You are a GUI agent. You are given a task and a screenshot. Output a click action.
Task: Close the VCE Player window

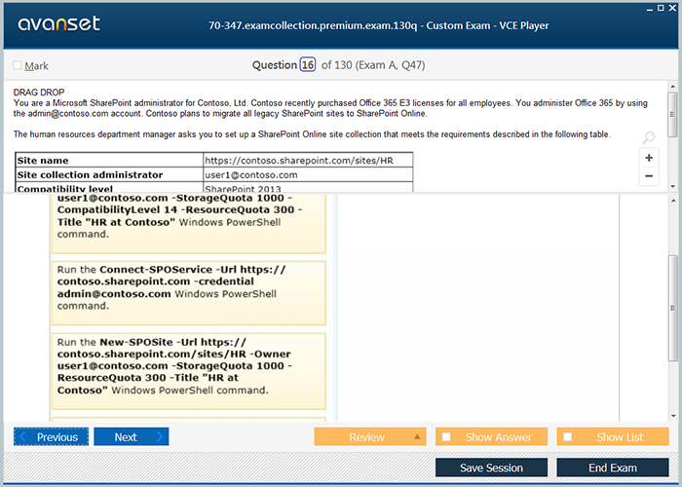coord(671,8)
